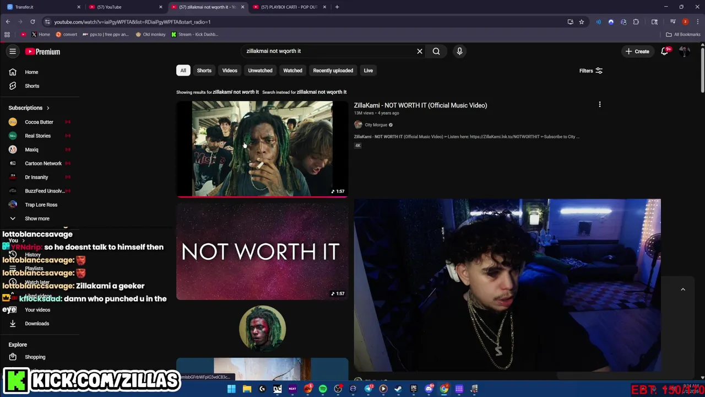The height and width of the screenshot is (397, 705).
Task: Click the page vertical scrollbar
Action: tap(702, 69)
